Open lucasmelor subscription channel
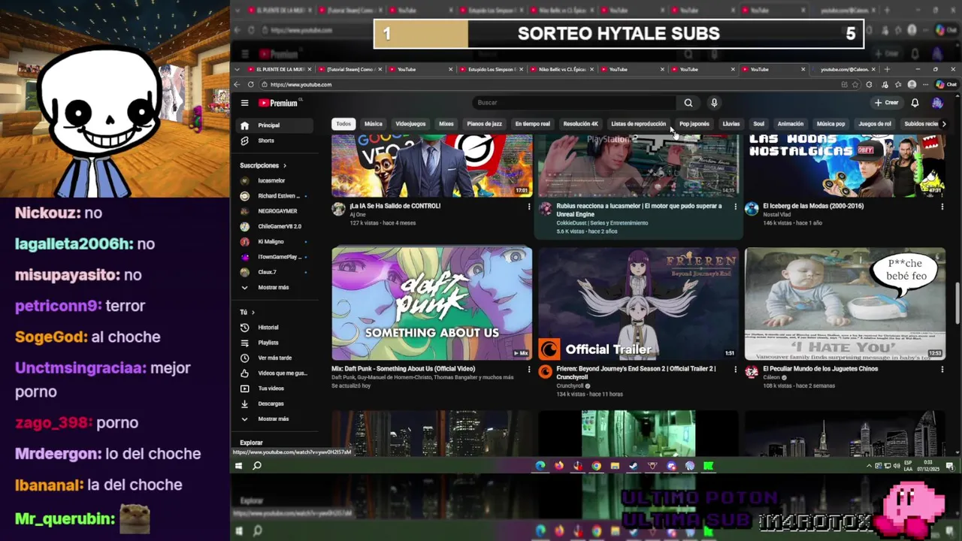This screenshot has height=541, width=962. point(275,180)
